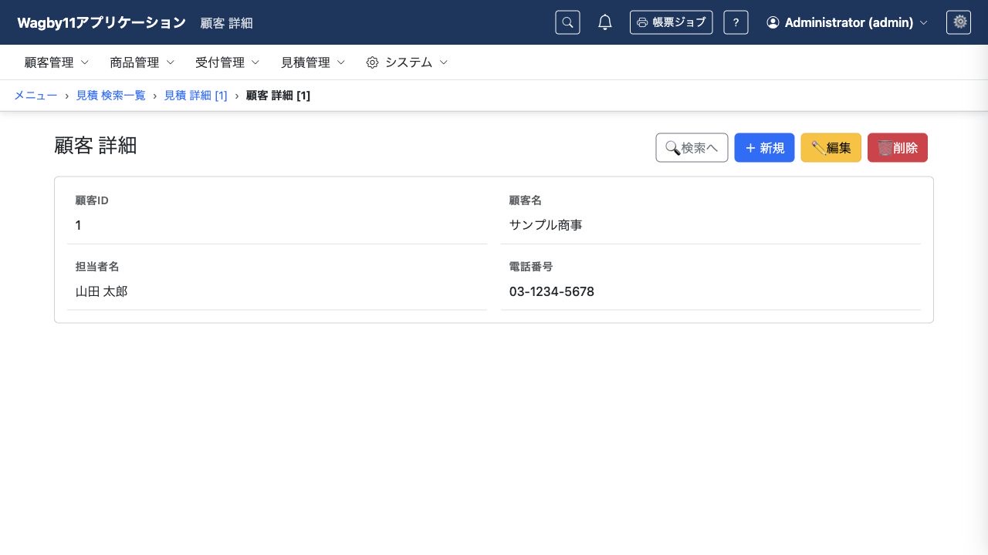This screenshot has width=988, height=555.
Task: Go to メニュー breadcrumb link
Action: tap(36, 96)
